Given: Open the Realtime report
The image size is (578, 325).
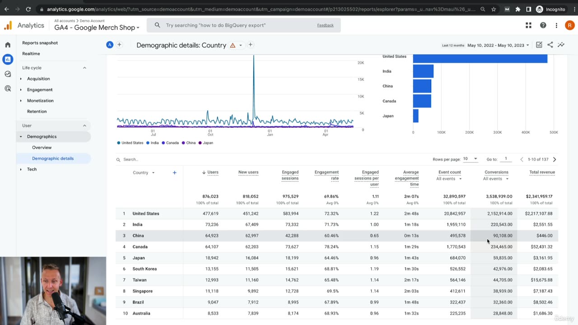Looking at the screenshot, I should tap(31, 54).
